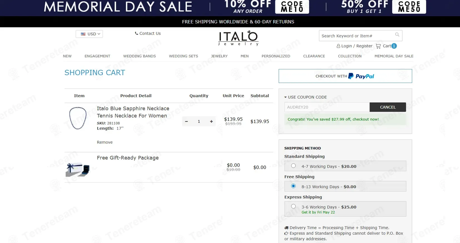Click the CODE ME50 badge
This screenshot has width=460, height=243.
tap(409, 7)
